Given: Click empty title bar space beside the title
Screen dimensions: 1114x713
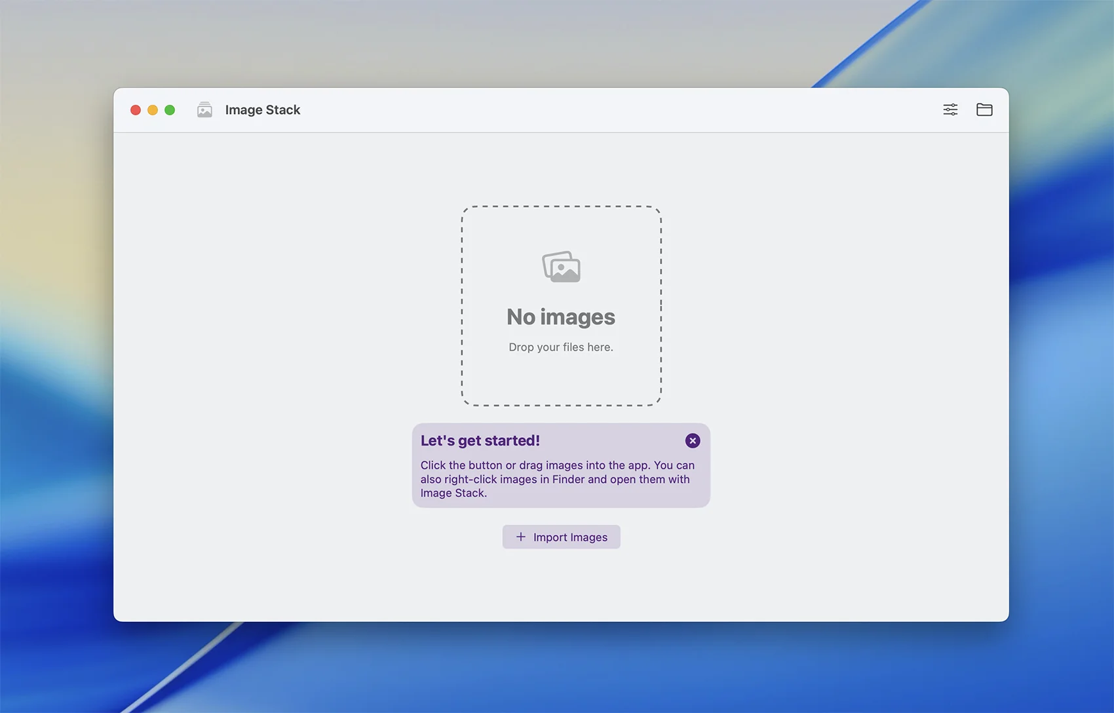Looking at the screenshot, I should tap(590, 110).
